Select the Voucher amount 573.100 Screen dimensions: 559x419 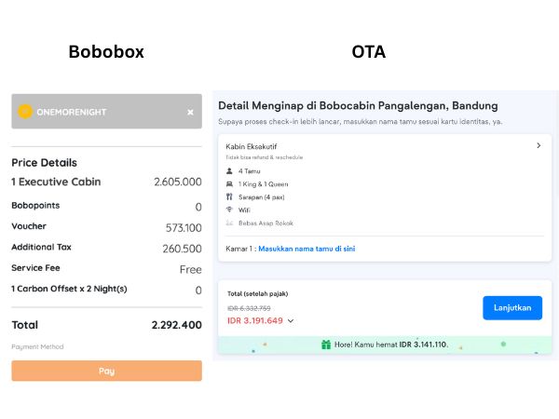(184, 228)
